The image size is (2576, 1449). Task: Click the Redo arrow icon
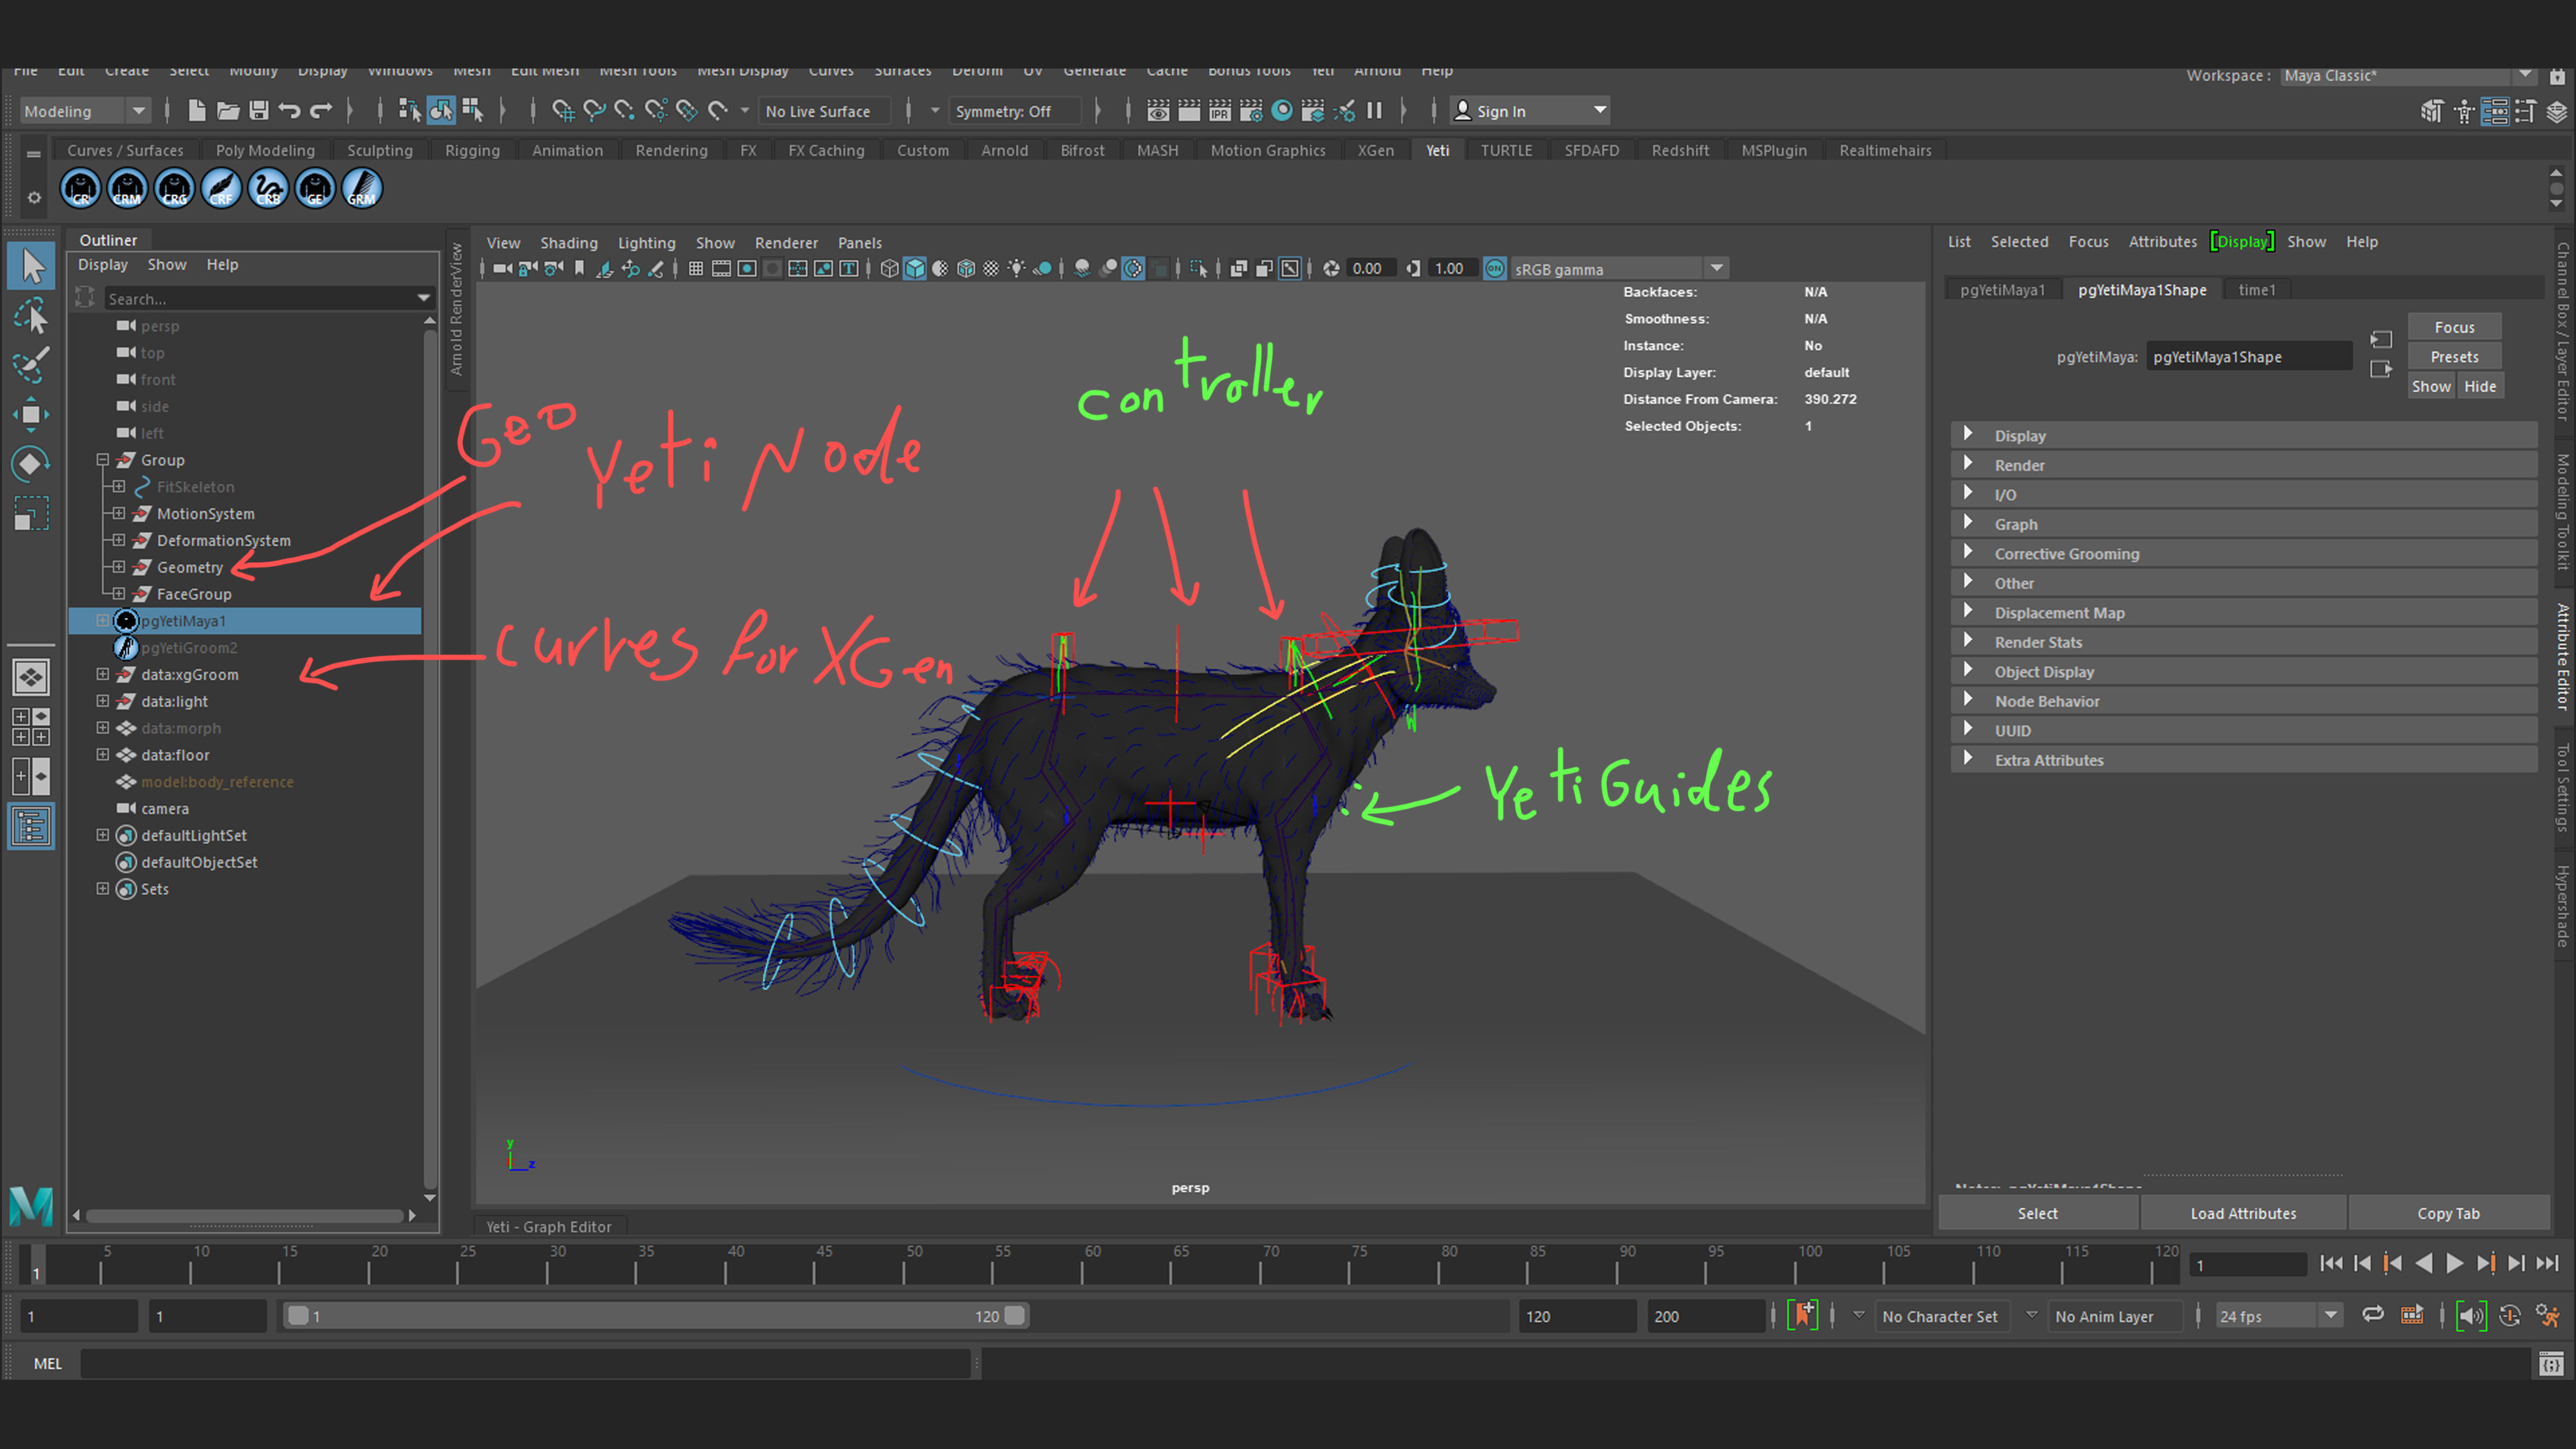(321, 111)
